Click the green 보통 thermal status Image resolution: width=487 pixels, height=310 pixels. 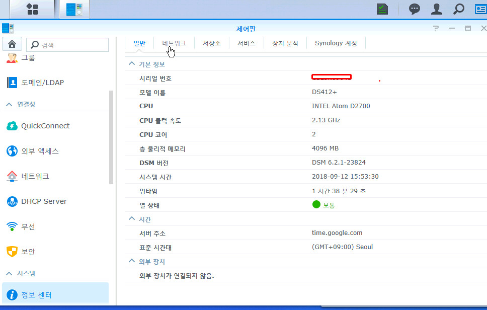click(323, 205)
